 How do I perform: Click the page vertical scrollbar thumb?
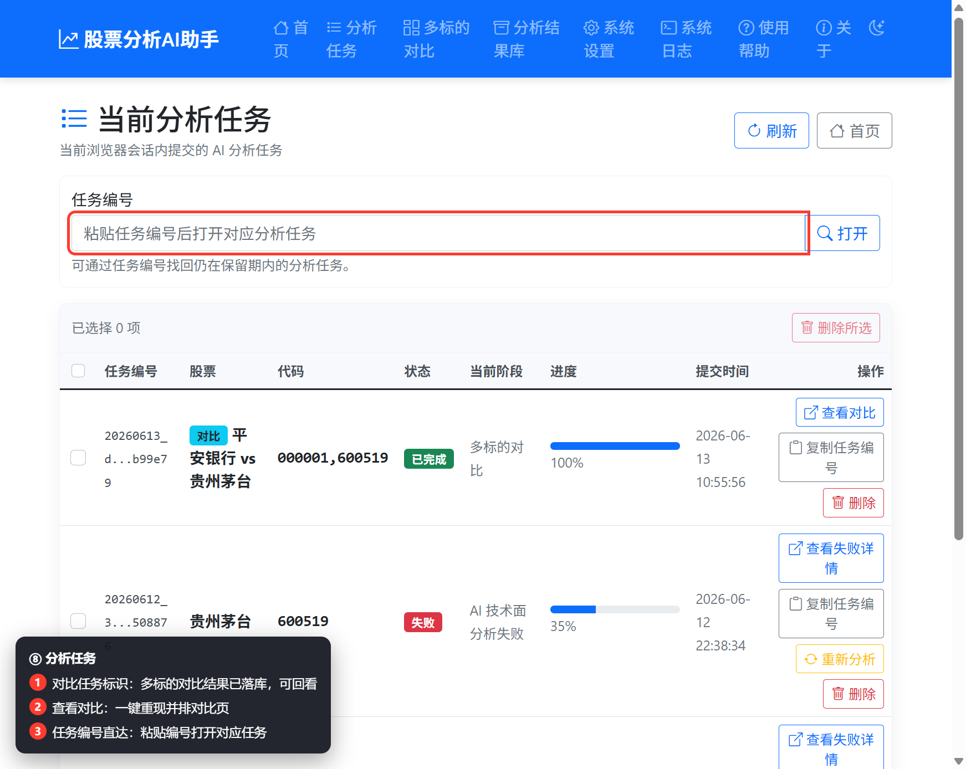tap(959, 278)
